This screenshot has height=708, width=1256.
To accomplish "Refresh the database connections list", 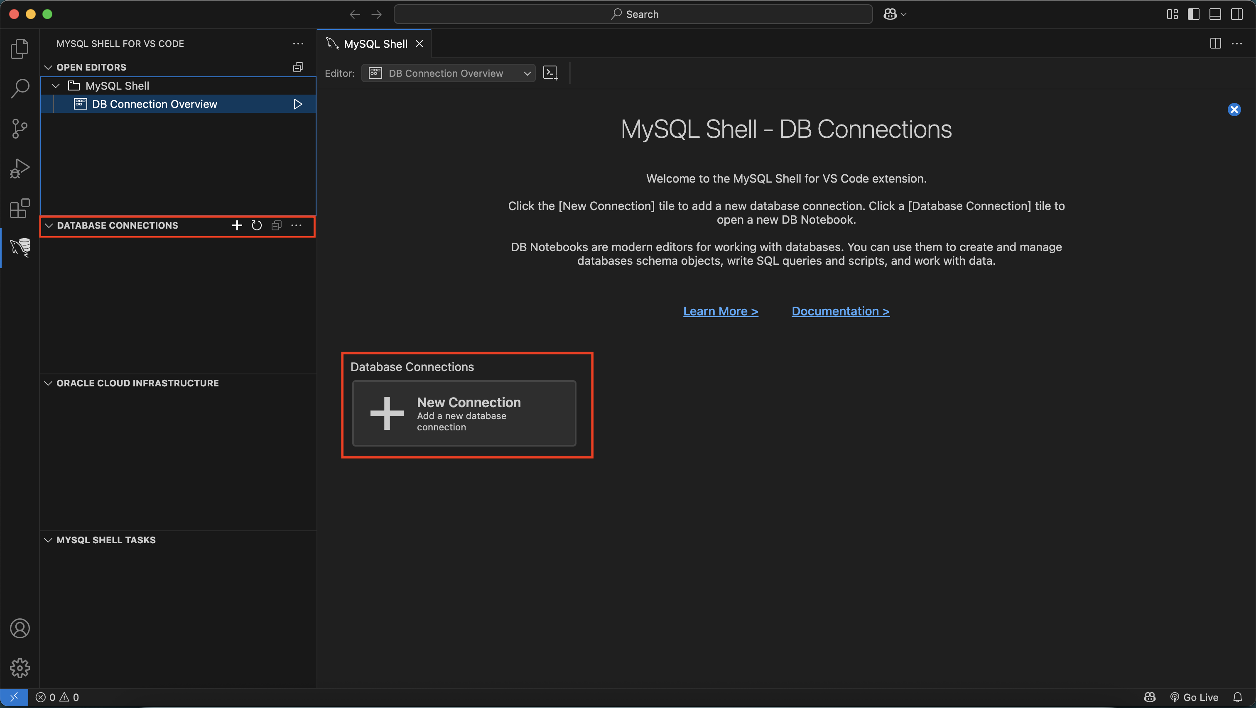I will (x=256, y=225).
